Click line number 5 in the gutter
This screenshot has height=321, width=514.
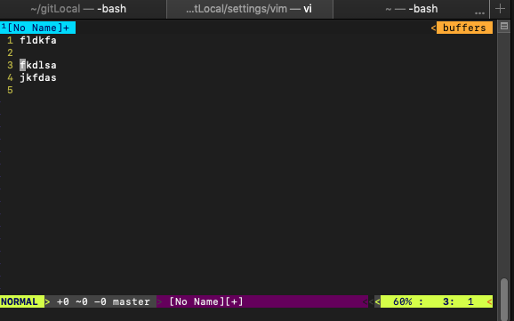[x=10, y=90]
